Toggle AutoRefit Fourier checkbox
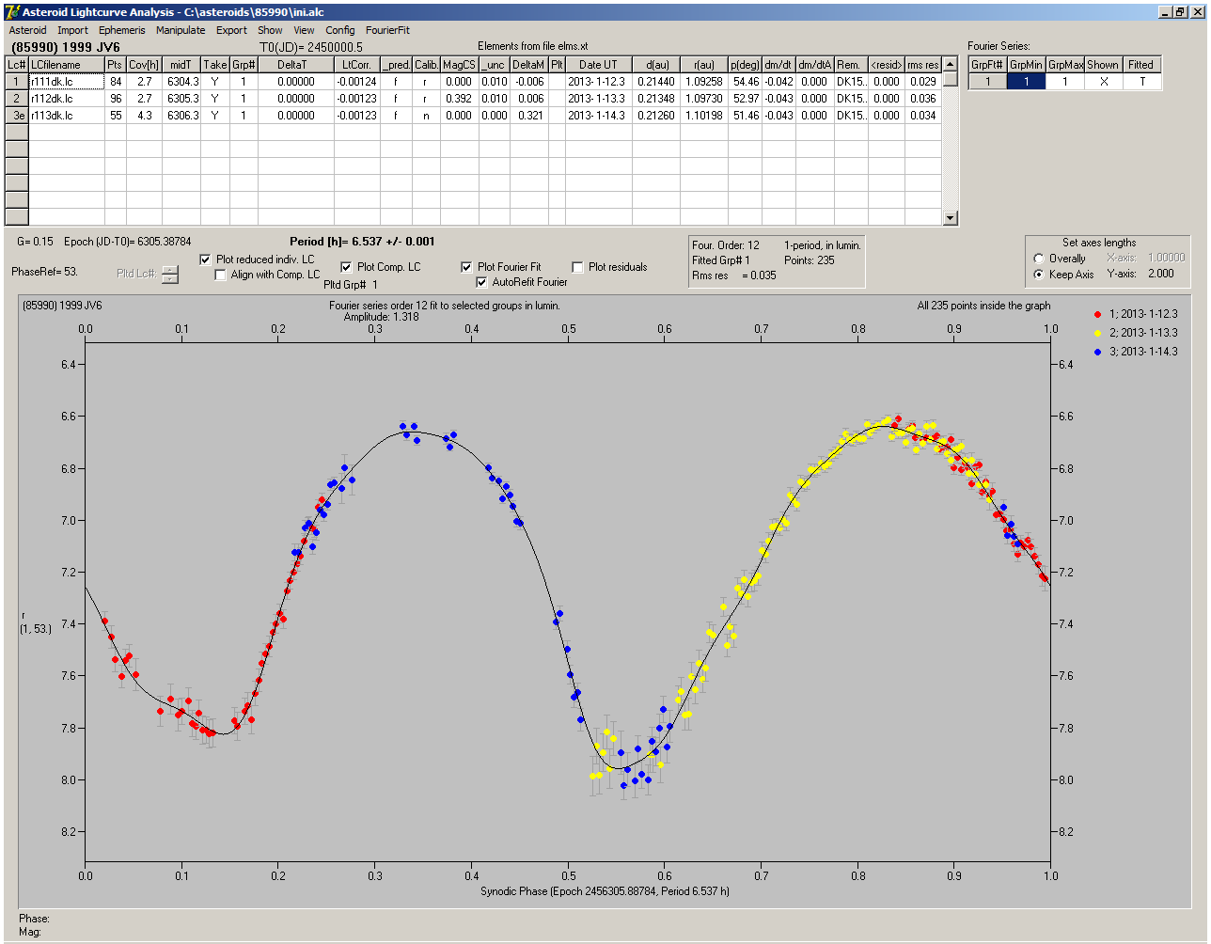This screenshot has height=944, width=1211. tap(482, 282)
